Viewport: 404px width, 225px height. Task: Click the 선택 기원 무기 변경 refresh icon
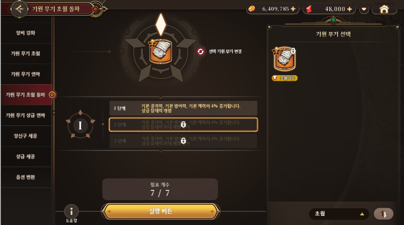200,52
